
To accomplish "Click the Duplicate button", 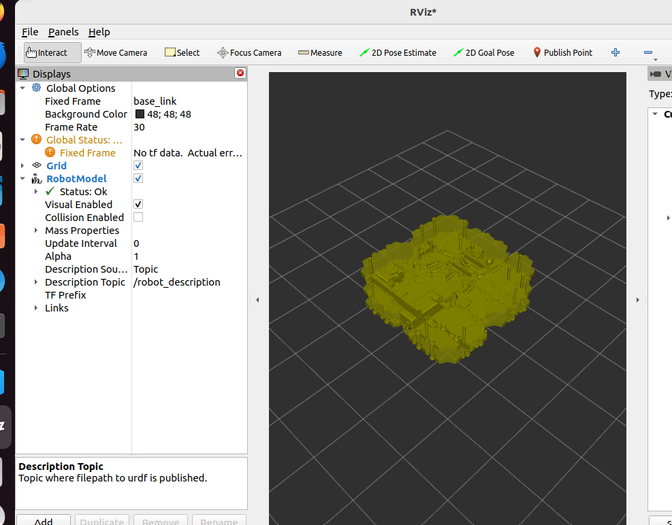I will (x=102, y=520).
